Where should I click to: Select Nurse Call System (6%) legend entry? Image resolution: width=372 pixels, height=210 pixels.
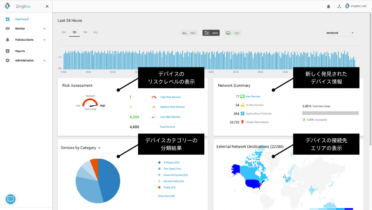tap(176, 175)
